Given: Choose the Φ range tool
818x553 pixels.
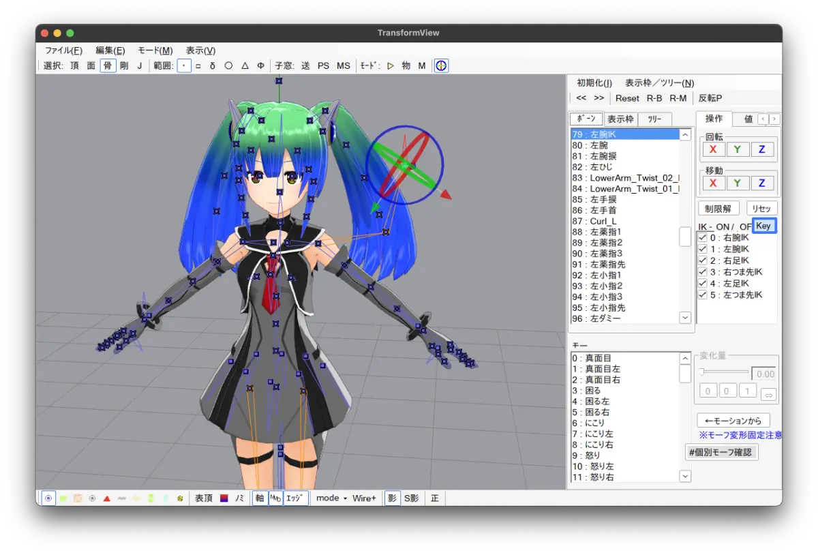Looking at the screenshot, I should coord(260,65).
